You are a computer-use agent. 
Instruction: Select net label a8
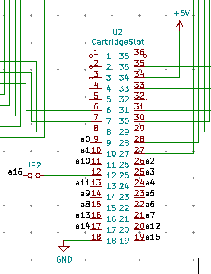pos(86,205)
